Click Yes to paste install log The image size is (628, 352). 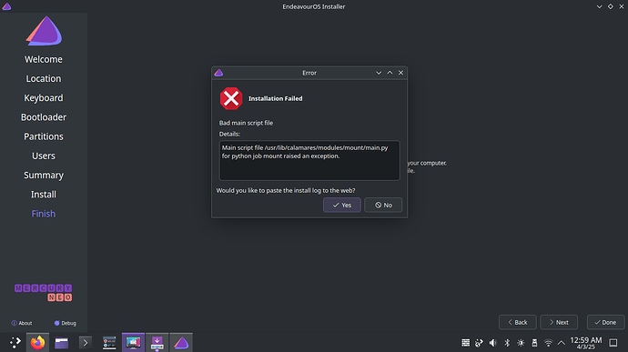click(342, 205)
